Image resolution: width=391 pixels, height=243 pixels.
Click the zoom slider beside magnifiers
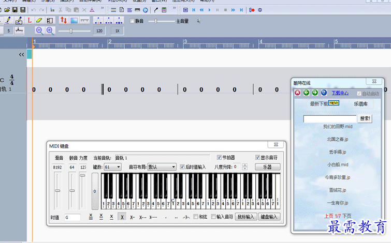click(74, 31)
